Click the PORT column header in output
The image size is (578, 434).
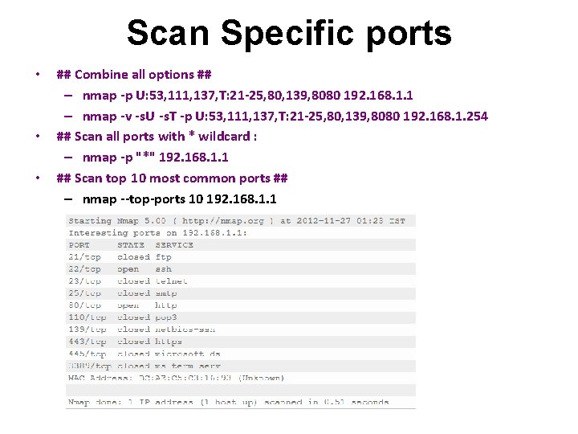click(79, 245)
